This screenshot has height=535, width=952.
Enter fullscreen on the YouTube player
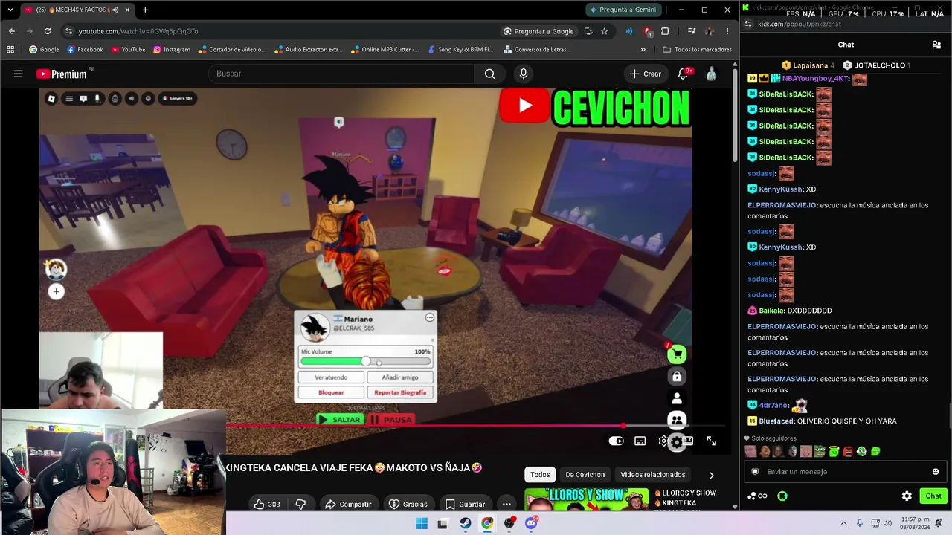click(x=711, y=441)
